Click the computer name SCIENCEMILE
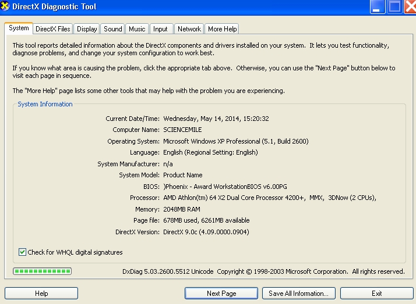 coord(182,130)
